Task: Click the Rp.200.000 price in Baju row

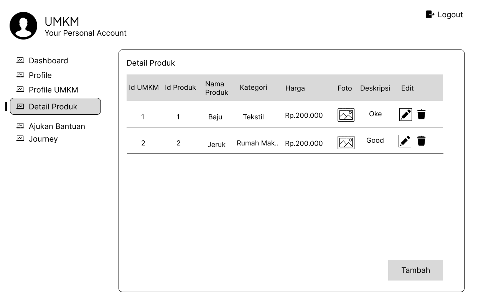Action: 304,116
